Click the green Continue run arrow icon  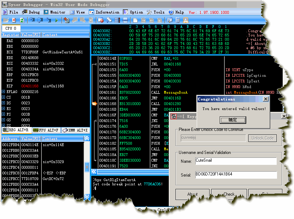point(57,20)
